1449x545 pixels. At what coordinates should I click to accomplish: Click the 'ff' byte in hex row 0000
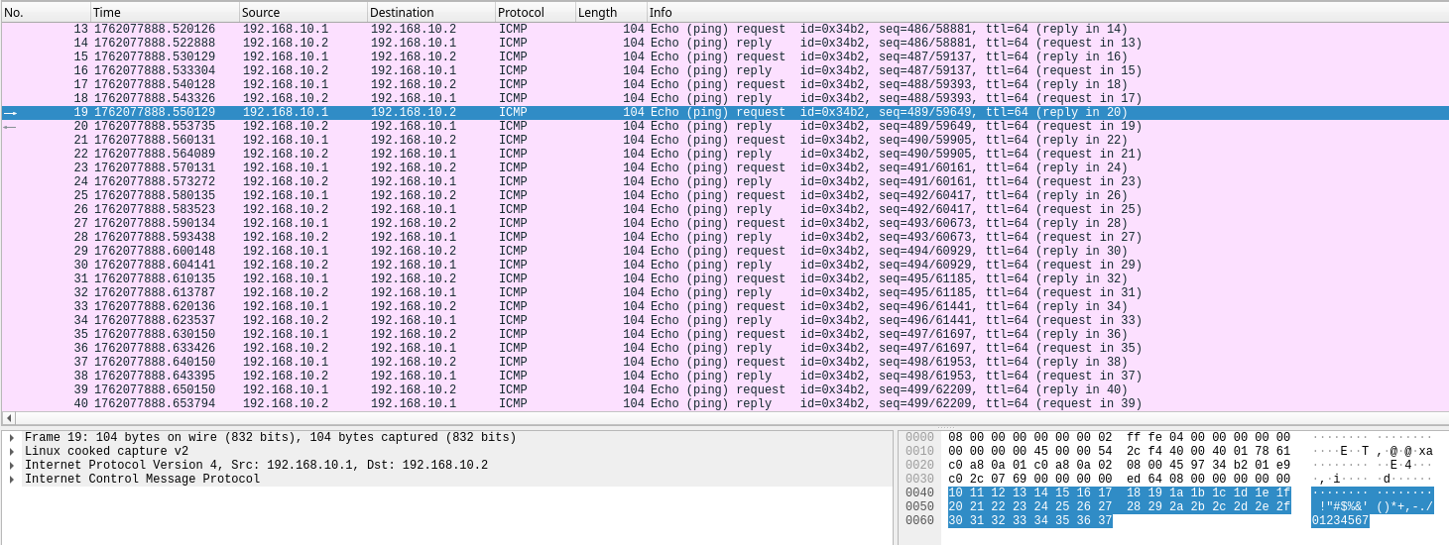(1135, 438)
